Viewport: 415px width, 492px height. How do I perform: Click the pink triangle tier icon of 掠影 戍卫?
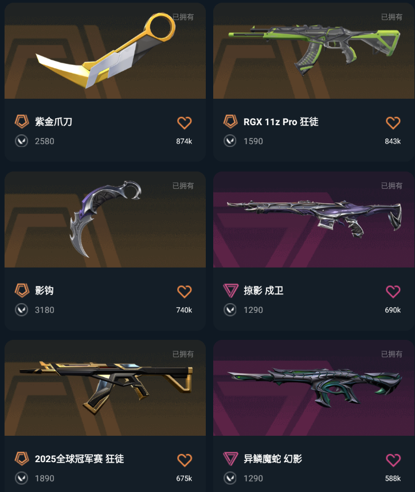(230, 290)
